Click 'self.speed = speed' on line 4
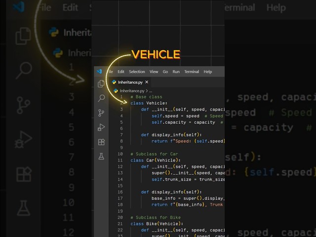This screenshot has height=237, width=316. [x=175, y=116]
